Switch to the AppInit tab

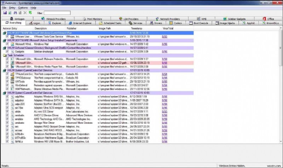[249, 23]
